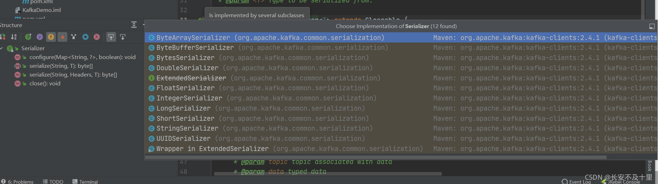Click Maven kafka-clients text of StringSerializer row

coord(545,129)
